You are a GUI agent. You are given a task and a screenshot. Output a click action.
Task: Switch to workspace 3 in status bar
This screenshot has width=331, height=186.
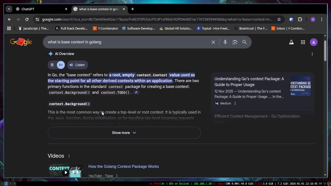click(10, 184)
